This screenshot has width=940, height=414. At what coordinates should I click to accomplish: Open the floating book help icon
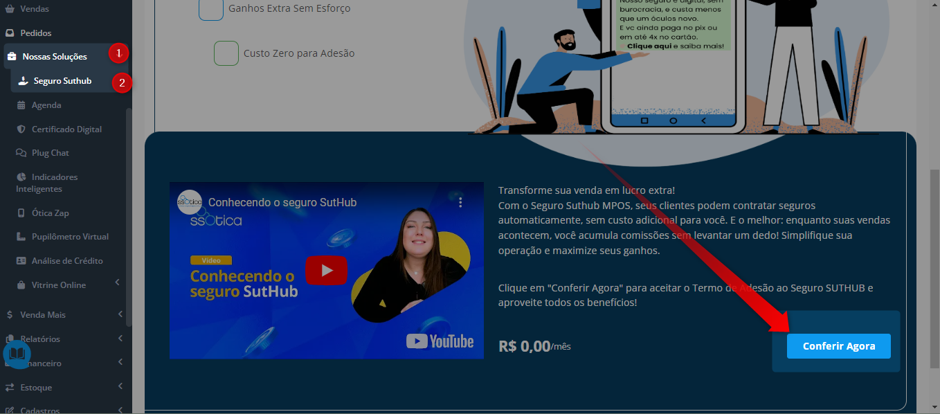[x=17, y=354]
